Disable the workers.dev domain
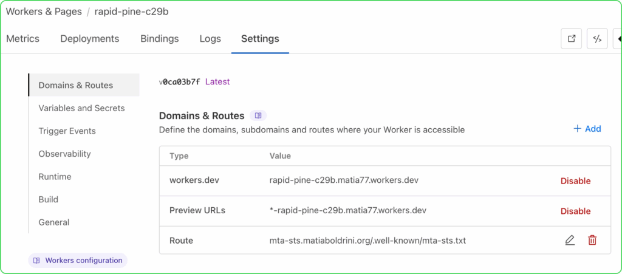The image size is (622, 274). 576,181
